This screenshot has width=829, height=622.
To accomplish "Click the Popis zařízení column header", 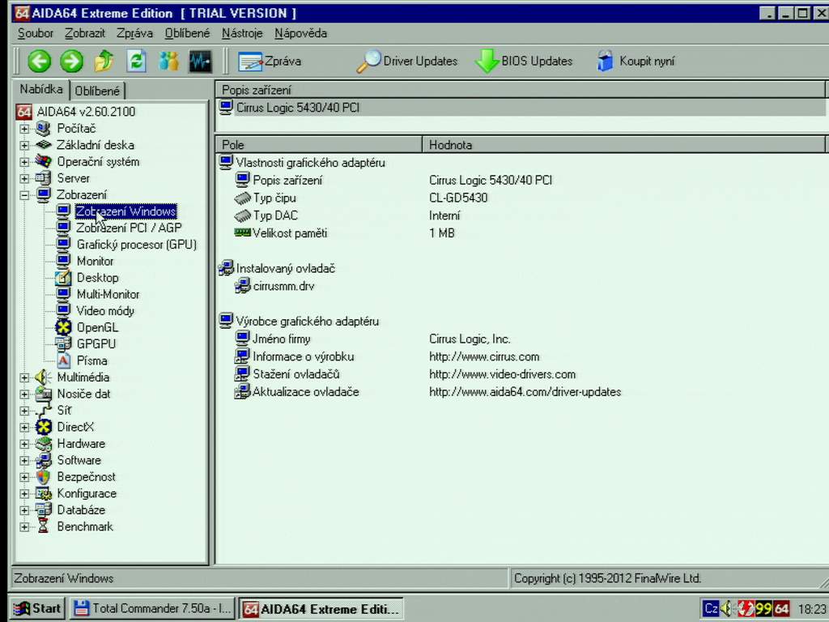I will point(521,90).
